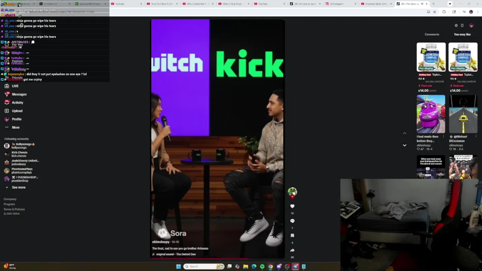Switch to the You may like tab
This screenshot has height=271, width=482.
(462, 34)
